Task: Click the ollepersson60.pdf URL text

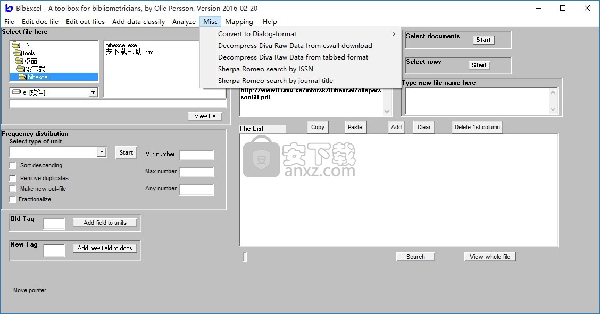Action: (x=311, y=94)
